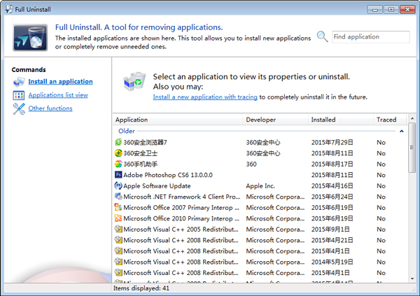
Task: Select 360手机助手 in the list
Action: [x=260, y=164]
